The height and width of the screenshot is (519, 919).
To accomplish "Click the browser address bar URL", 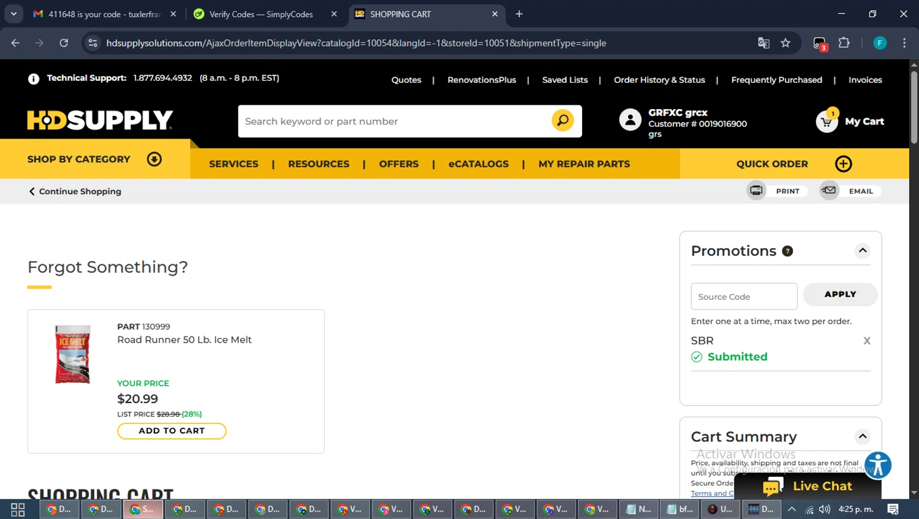I will coord(356,43).
